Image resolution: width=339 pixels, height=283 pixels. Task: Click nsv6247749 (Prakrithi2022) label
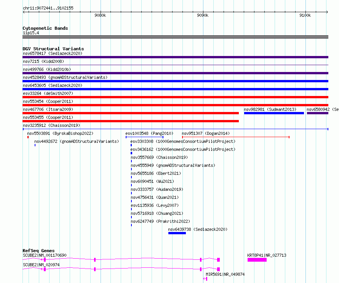pos(160,221)
